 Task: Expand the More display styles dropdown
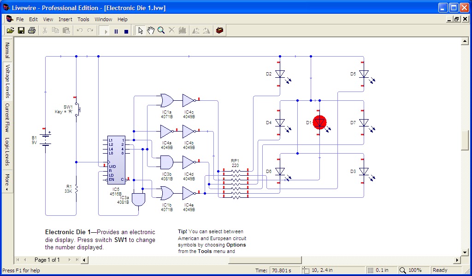[7, 181]
